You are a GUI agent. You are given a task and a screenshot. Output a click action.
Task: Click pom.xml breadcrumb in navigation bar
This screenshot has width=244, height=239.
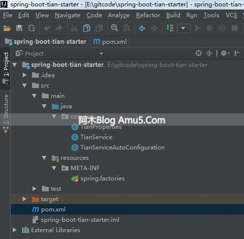[x=110, y=42]
